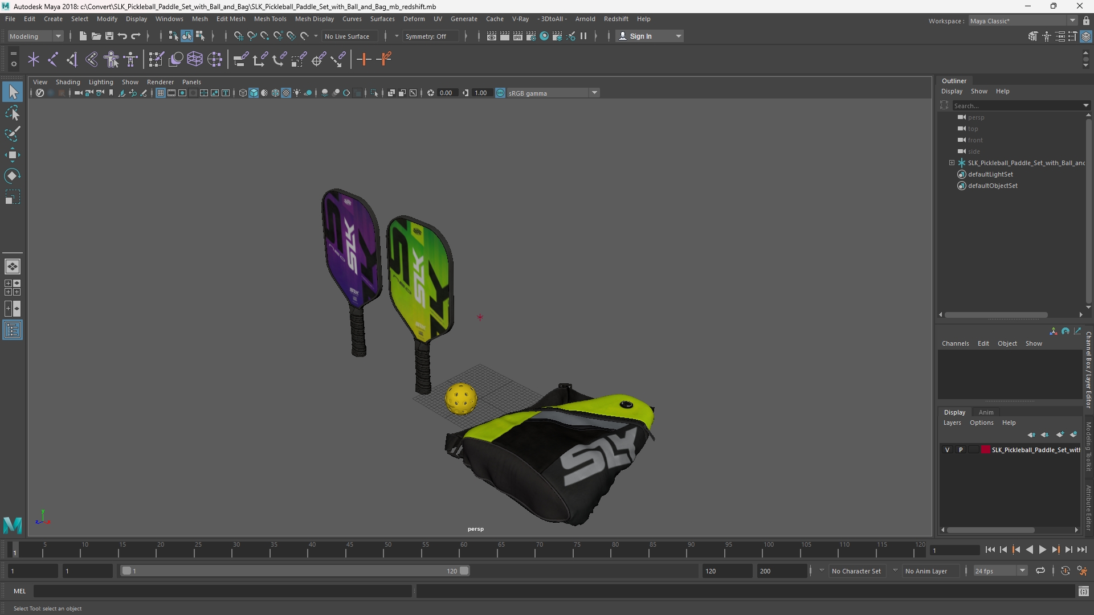
Task: Show the Channel Box via top-right icon
Action: (x=1086, y=36)
